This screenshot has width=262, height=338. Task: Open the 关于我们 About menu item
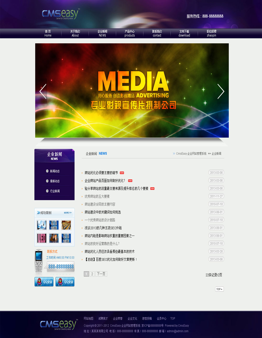coord(75,33)
